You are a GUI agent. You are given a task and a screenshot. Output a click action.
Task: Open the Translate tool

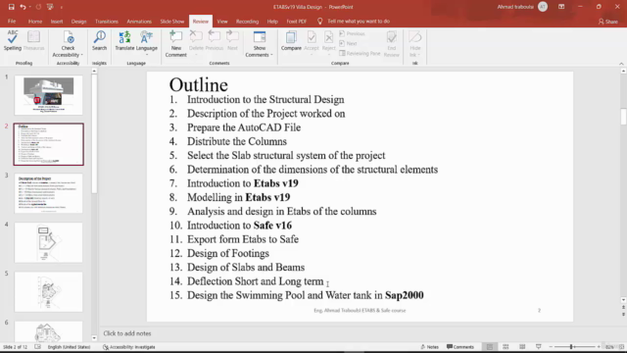tap(124, 41)
